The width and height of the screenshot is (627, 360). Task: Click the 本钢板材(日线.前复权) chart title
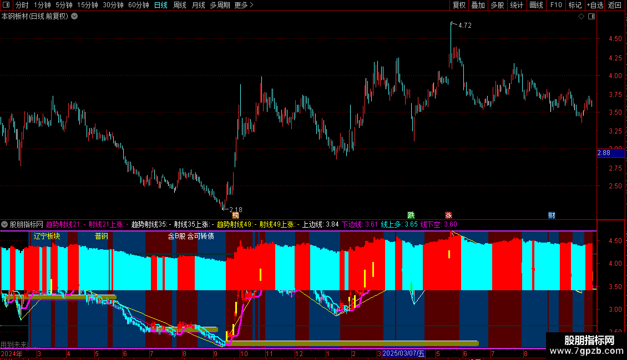(x=35, y=17)
